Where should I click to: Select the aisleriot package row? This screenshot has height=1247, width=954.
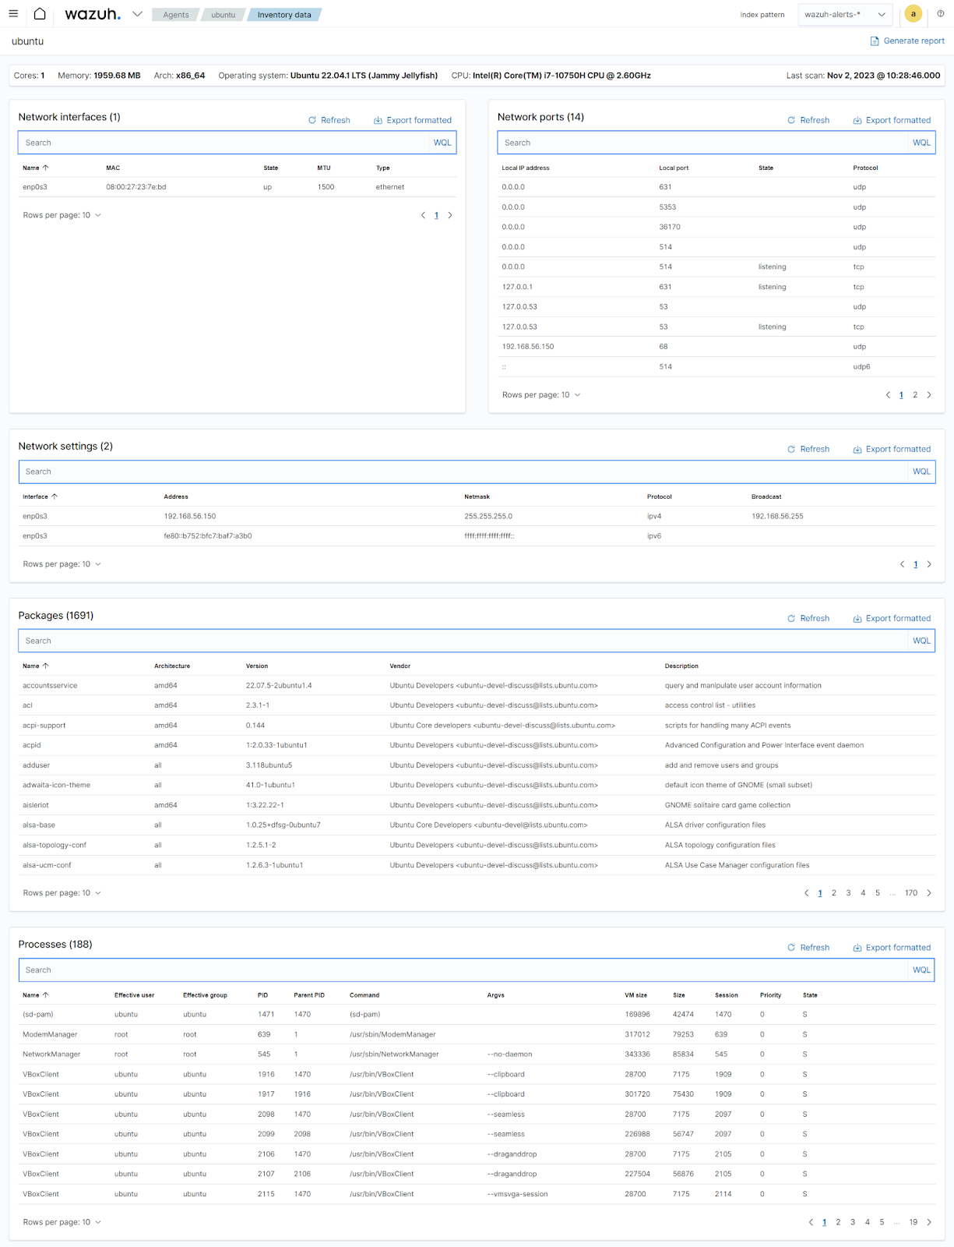point(477,805)
